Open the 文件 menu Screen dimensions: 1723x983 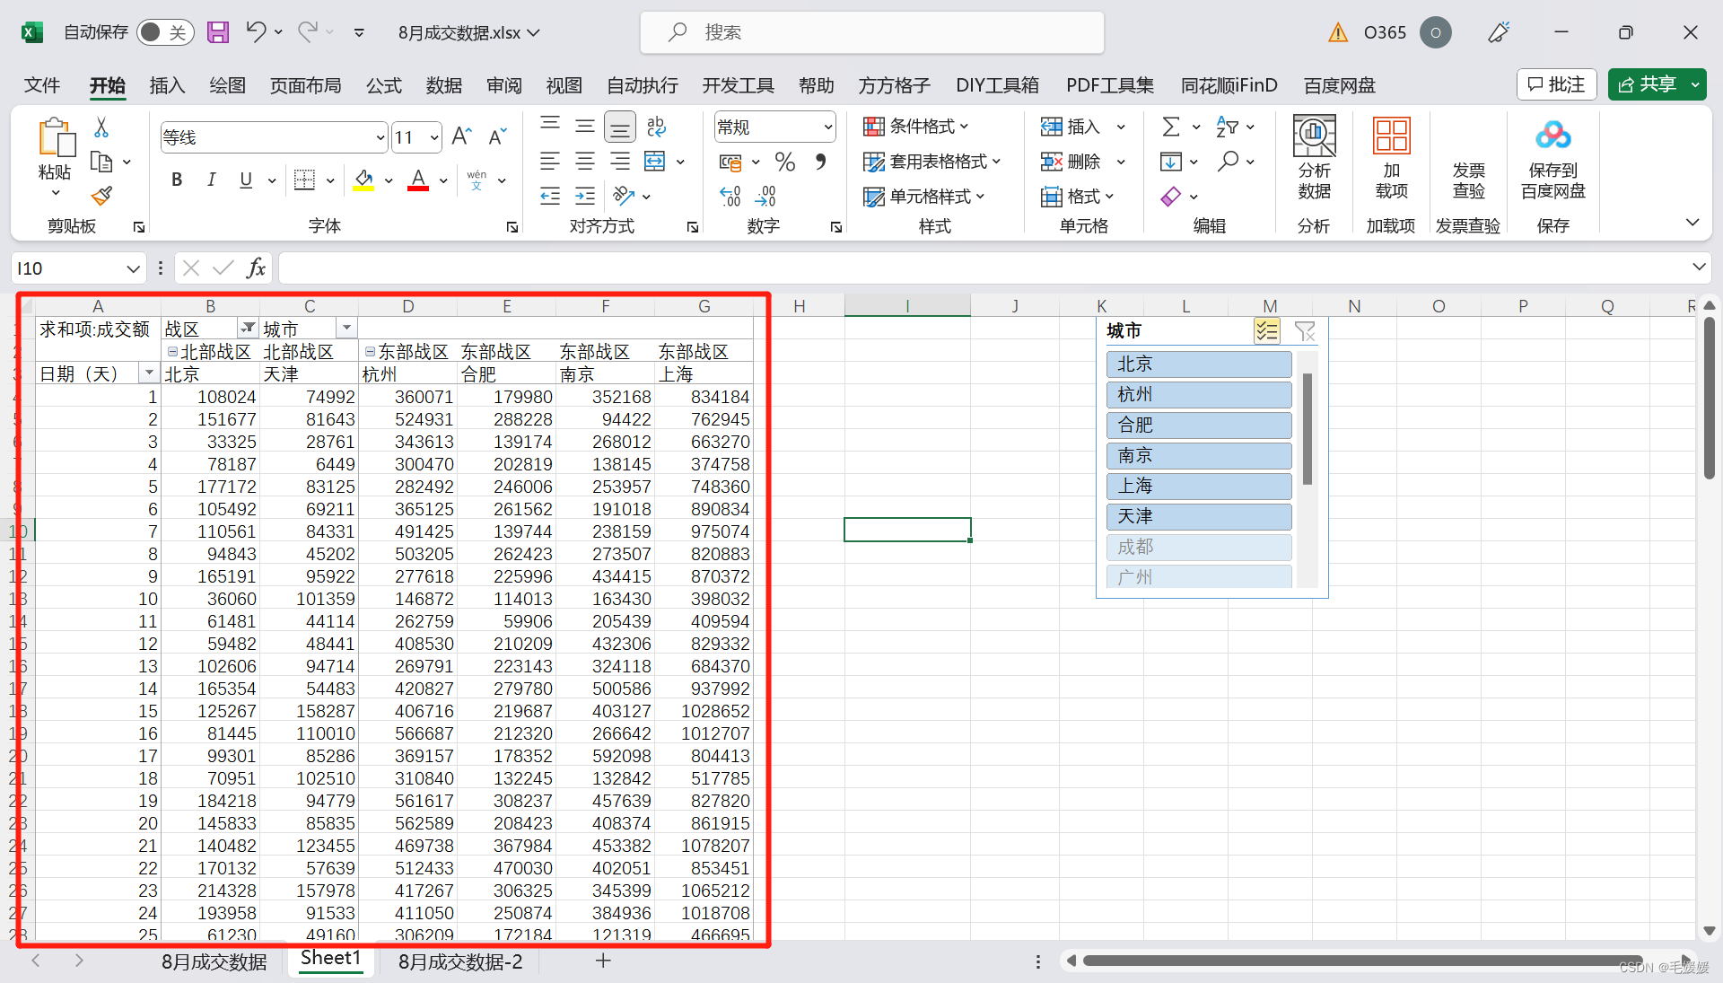pos(42,85)
